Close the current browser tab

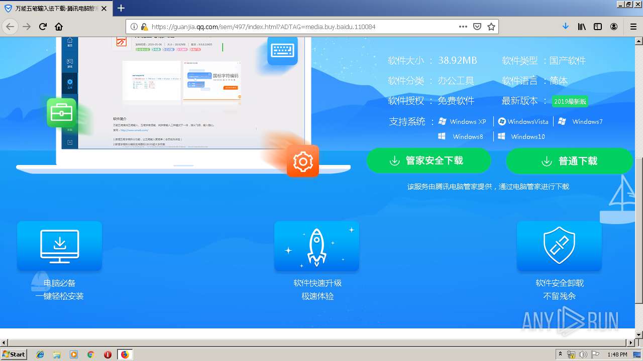coord(103,9)
